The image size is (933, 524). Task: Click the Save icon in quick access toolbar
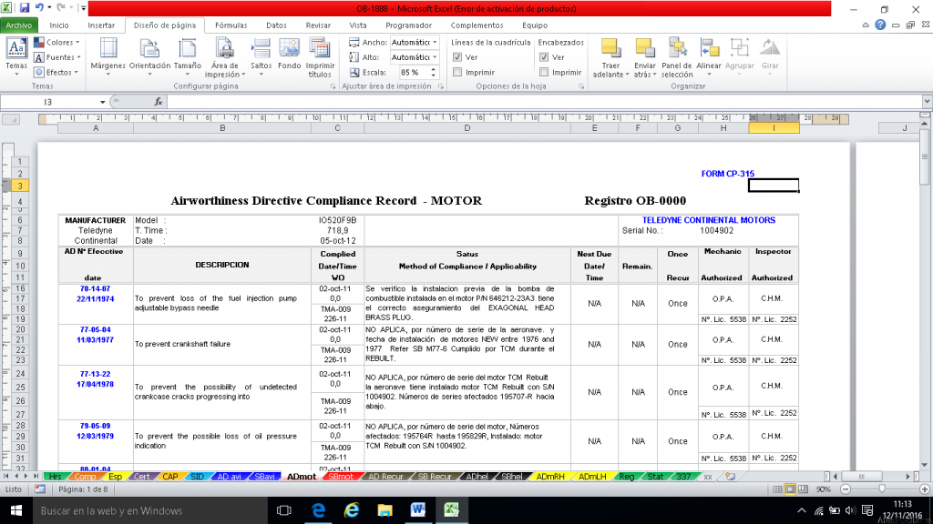point(25,7)
